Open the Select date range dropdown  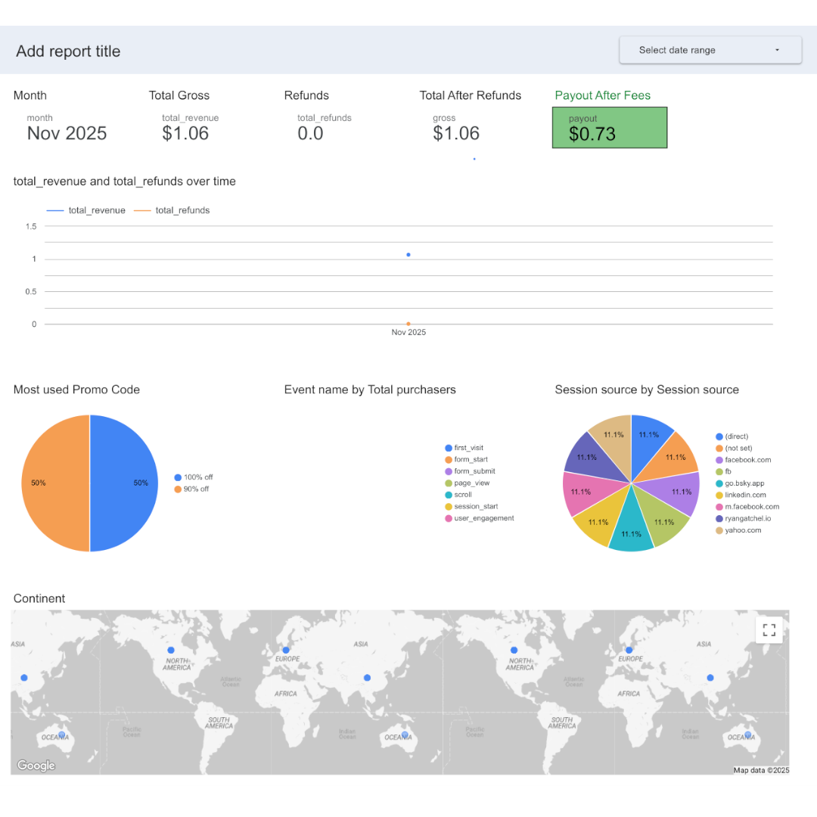point(710,51)
